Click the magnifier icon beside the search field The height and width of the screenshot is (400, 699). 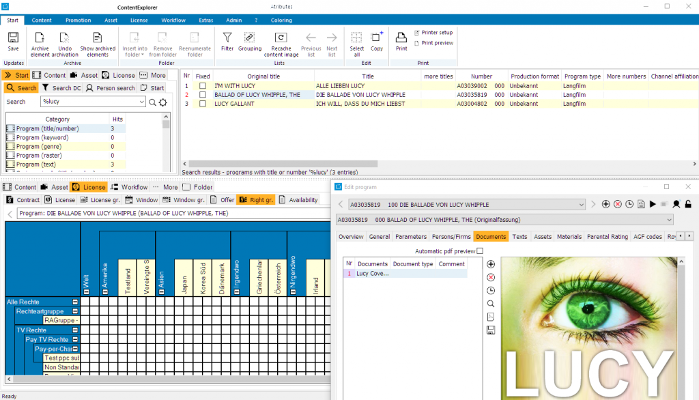153,102
